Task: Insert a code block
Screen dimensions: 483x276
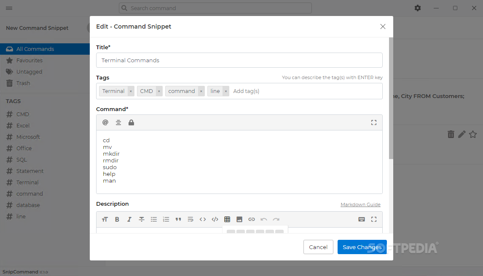Action: click(215, 220)
